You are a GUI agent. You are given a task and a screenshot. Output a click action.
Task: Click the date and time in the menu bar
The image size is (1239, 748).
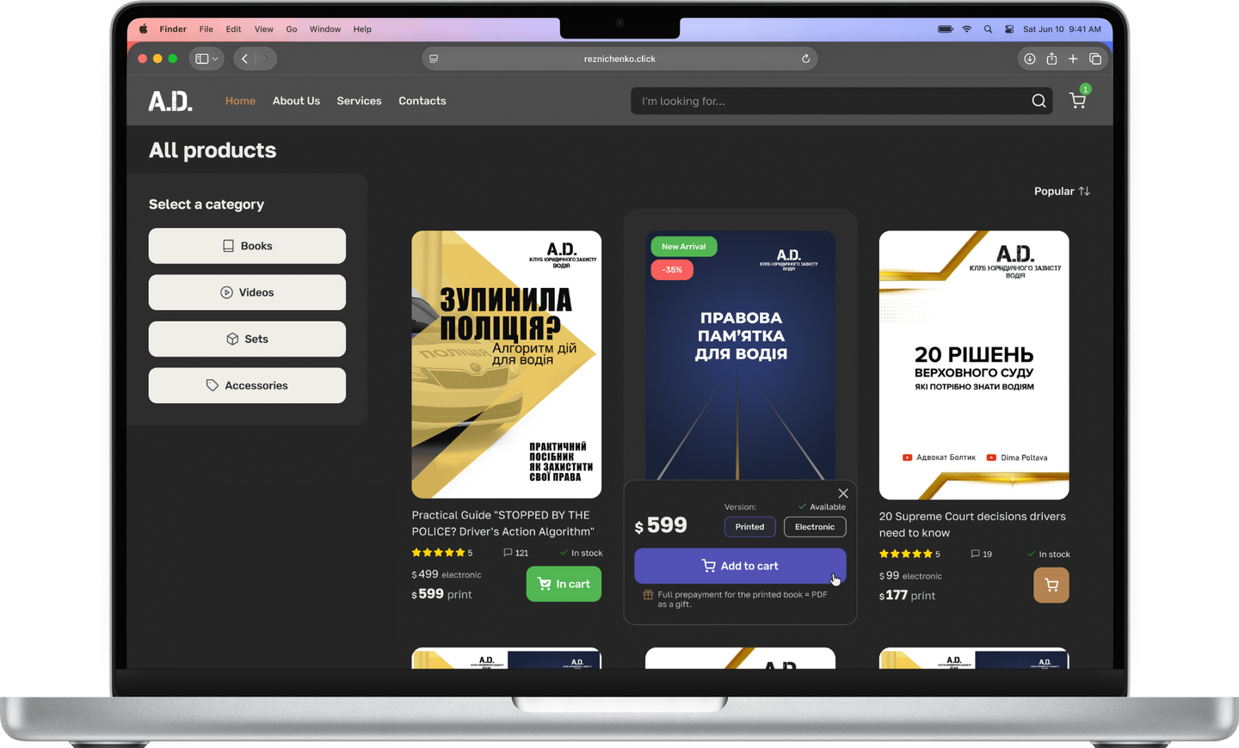click(1062, 29)
